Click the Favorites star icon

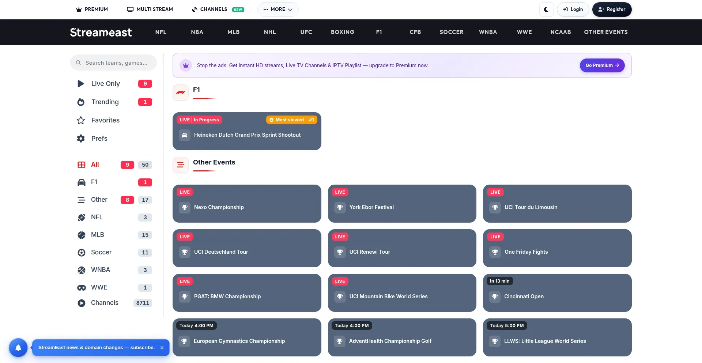coord(81,120)
